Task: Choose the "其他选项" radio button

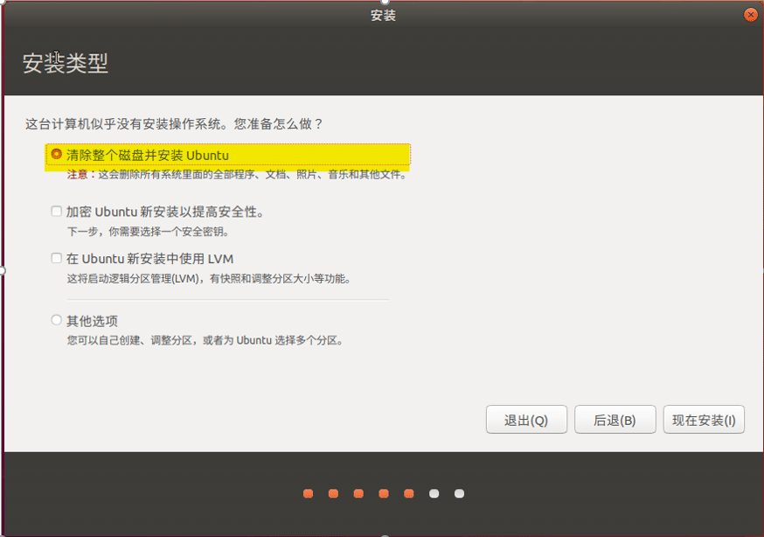Action: [57, 320]
